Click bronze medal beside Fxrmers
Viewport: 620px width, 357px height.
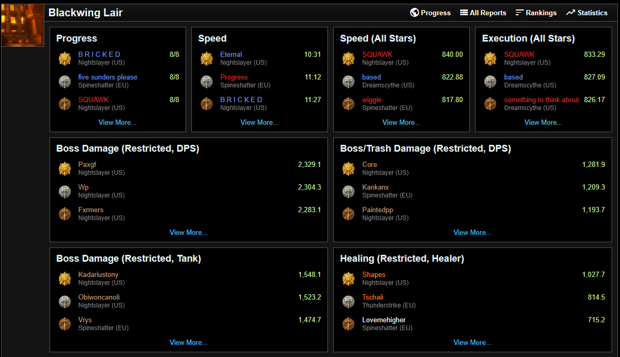pos(65,214)
